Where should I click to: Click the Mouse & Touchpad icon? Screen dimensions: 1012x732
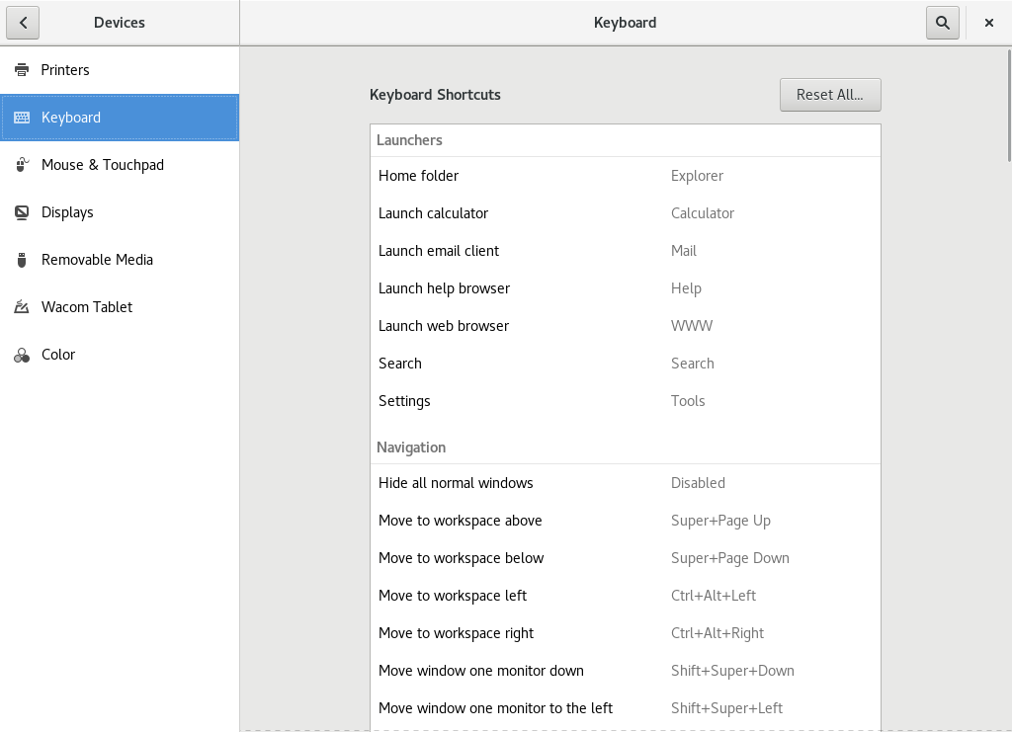click(x=22, y=165)
